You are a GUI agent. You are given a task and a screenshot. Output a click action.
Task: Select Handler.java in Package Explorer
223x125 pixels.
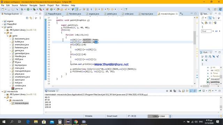coord(20,56)
